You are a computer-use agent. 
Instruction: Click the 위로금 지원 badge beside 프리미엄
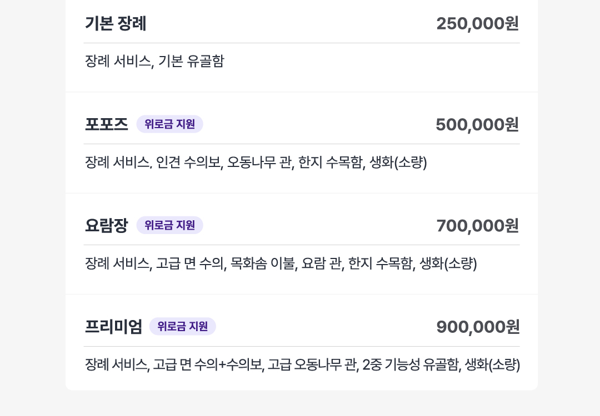183,326
